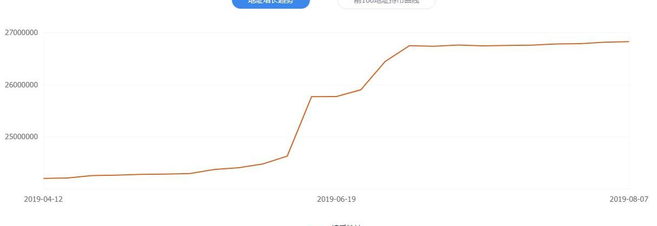
Task: Click the legend text below the chart
Action: (x=346, y=224)
